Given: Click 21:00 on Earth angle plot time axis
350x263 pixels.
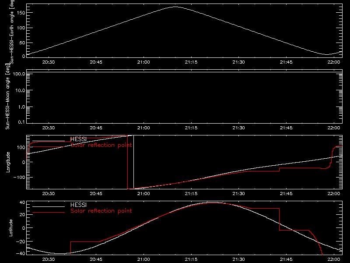Looking at the screenshot, I should click(143, 62).
